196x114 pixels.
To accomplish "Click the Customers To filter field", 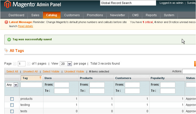I will click(x=132, y=91).
